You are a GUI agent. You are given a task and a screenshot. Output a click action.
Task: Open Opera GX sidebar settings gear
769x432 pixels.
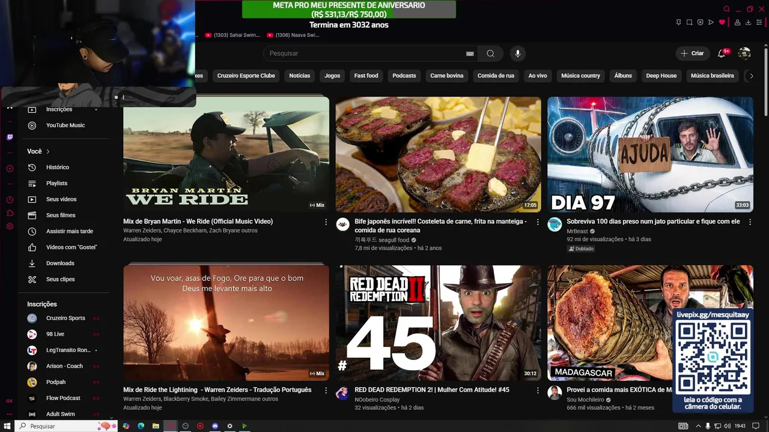click(x=10, y=226)
